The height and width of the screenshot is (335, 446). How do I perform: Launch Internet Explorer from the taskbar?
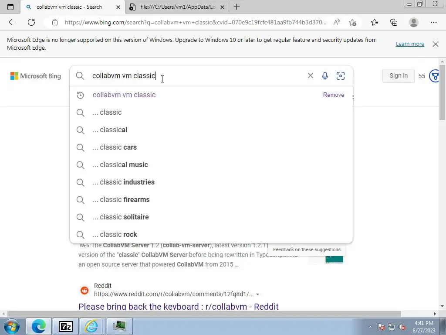coord(91,326)
